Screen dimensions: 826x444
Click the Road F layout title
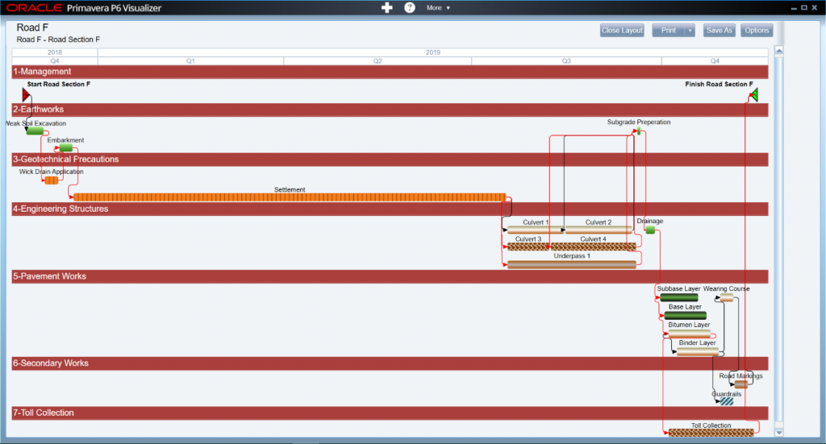tap(32, 28)
